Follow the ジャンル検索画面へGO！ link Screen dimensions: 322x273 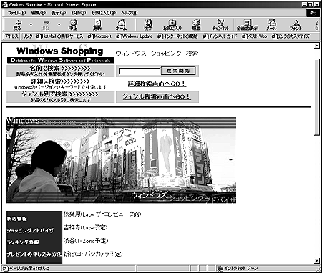(x=157, y=96)
